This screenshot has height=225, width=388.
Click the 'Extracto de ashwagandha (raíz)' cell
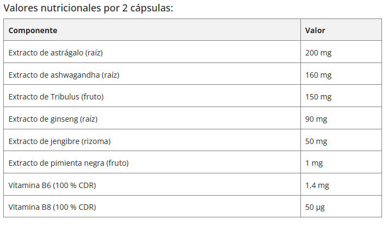[x=152, y=74]
